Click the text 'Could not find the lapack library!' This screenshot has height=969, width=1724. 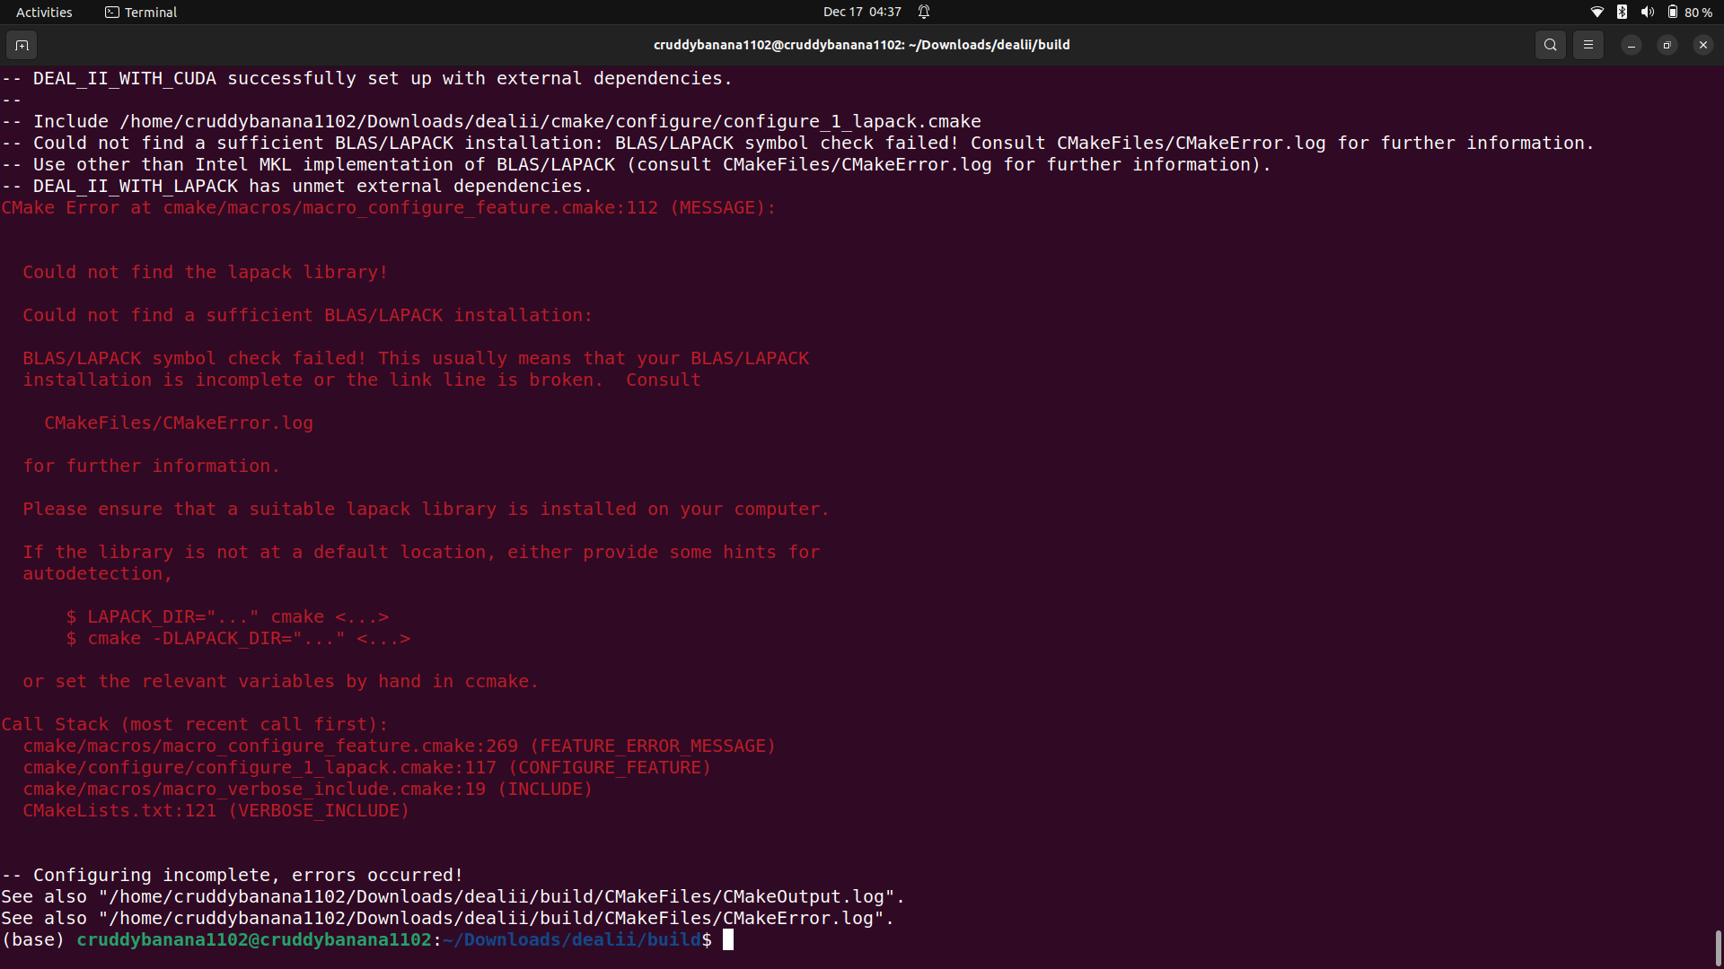(206, 272)
